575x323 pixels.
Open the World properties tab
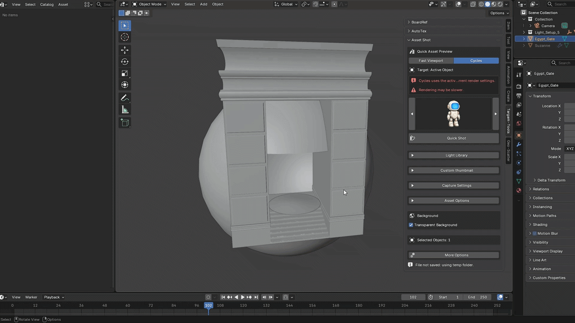tap(519, 123)
